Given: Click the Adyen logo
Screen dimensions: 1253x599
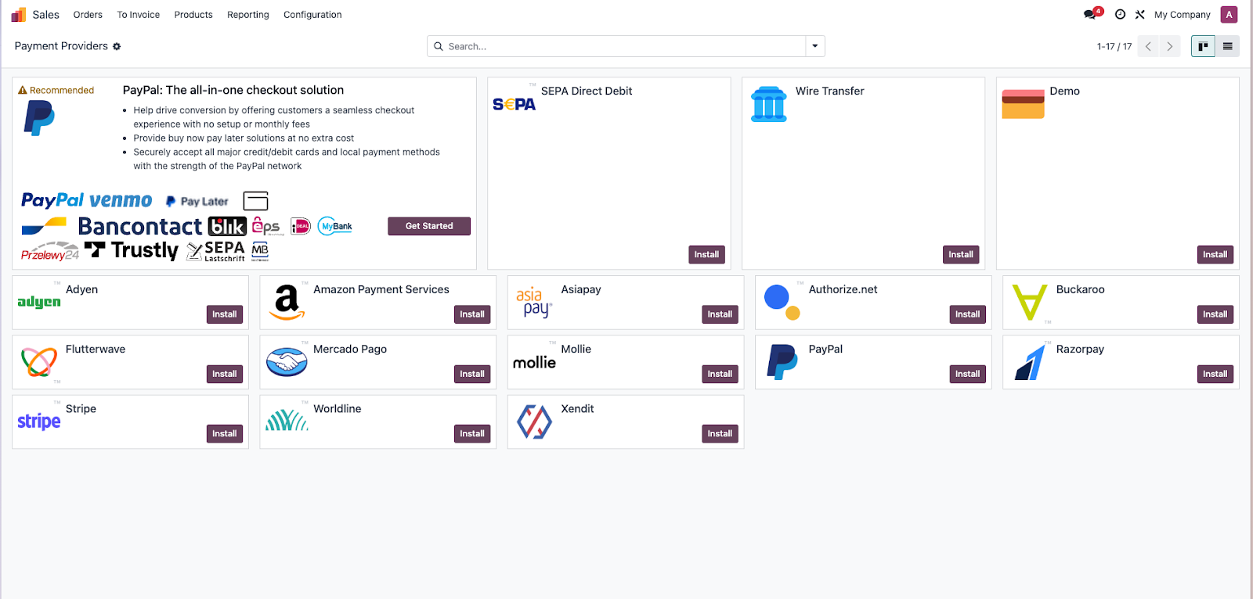Looking at the screenshot, I should [x=39, y=302].
